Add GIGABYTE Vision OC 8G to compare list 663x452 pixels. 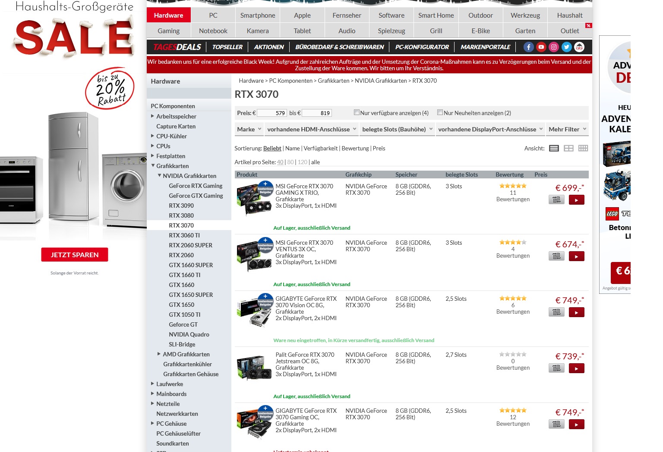coord(556,312)
